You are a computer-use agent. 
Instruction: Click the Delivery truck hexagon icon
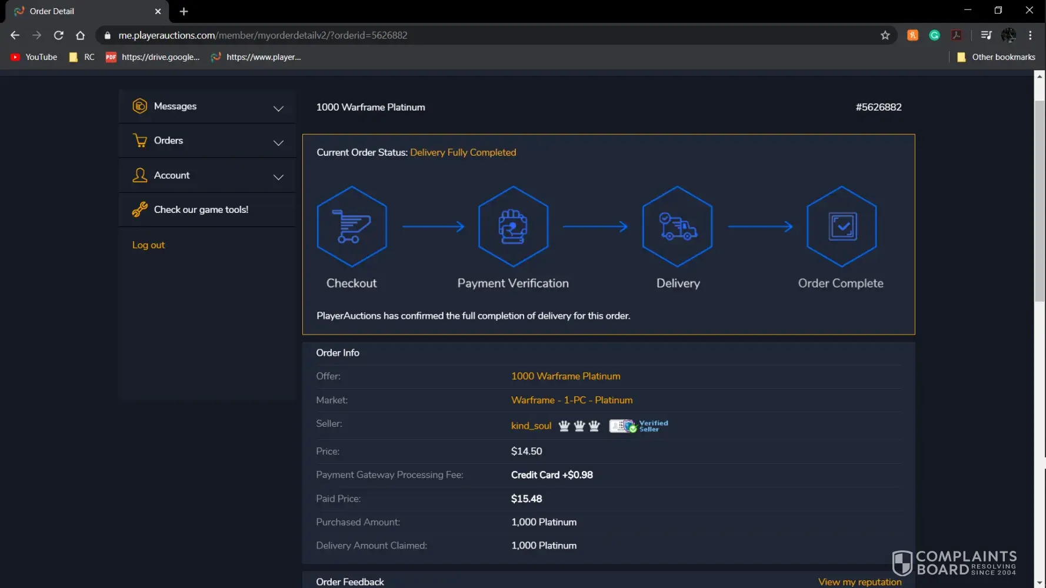pos(677,226)
